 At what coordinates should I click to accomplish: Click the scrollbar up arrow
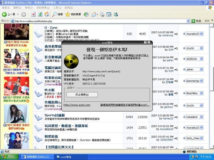(x=212, y=26)
